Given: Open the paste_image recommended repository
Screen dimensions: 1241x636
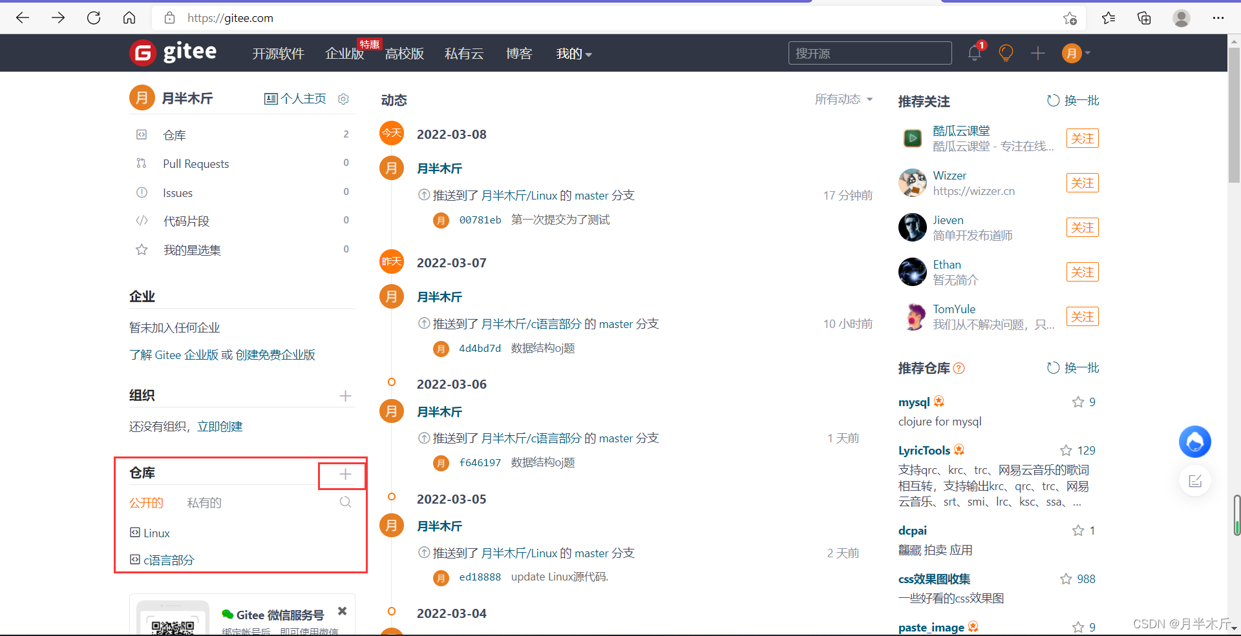Looking at the screenshot, I should [x=931, y=628].
